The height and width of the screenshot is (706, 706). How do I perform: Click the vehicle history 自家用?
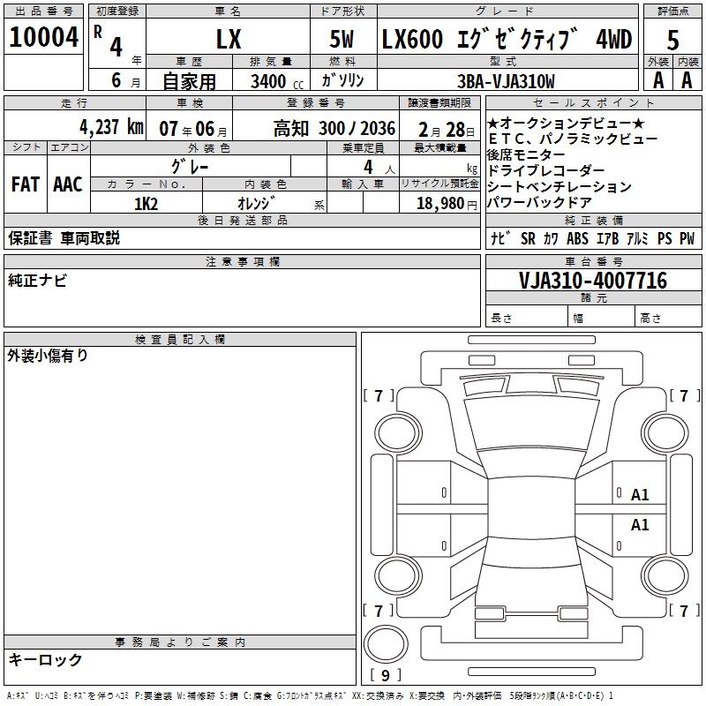tap(189, 81)
